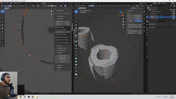Screen dimensions: 176x99
Task: Toggle Pre-Rotation Disable checkbox
Action: click(56, 30)
